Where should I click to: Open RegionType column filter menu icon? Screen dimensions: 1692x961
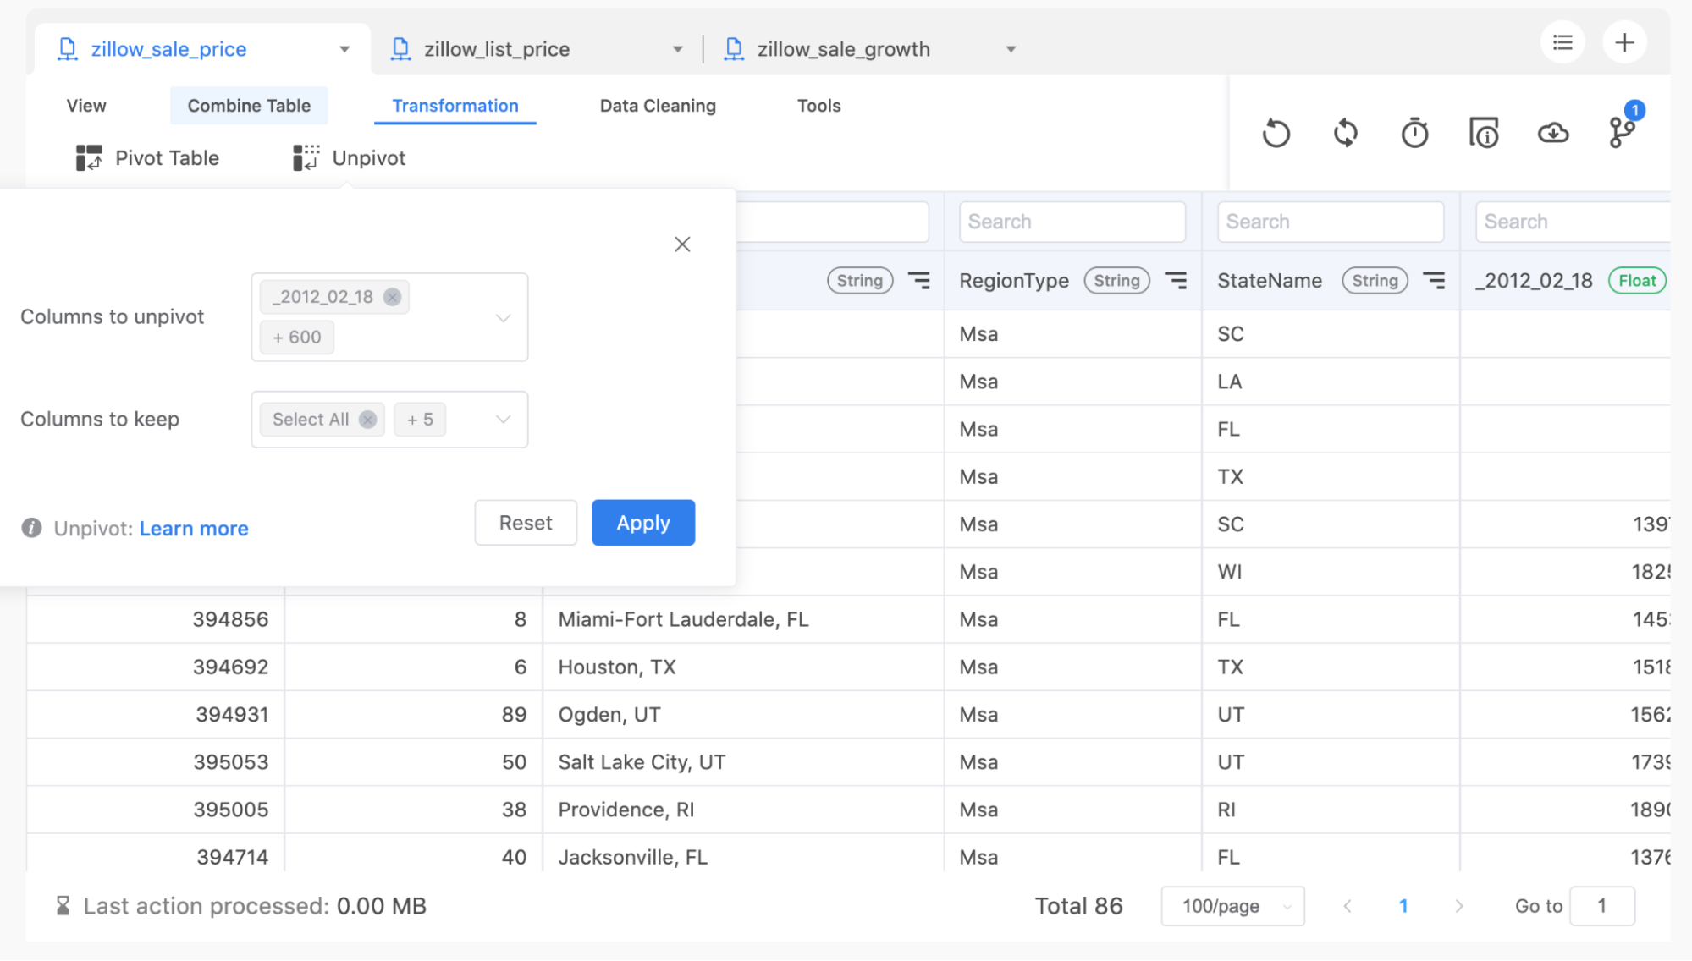1176,280
